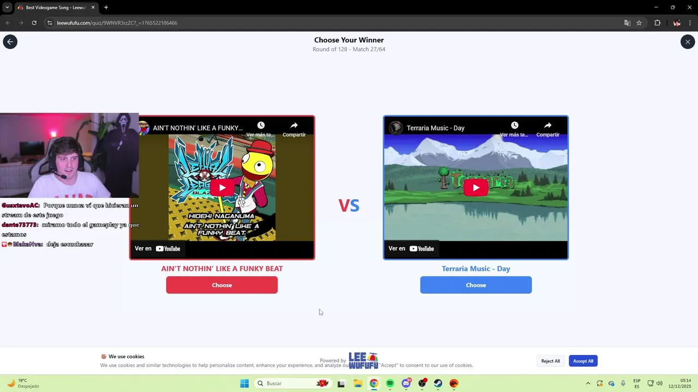698x392 pixels.
Task: Open Funky Beat video on YouTube (Ver en)
Action: [x=158, y=249]
